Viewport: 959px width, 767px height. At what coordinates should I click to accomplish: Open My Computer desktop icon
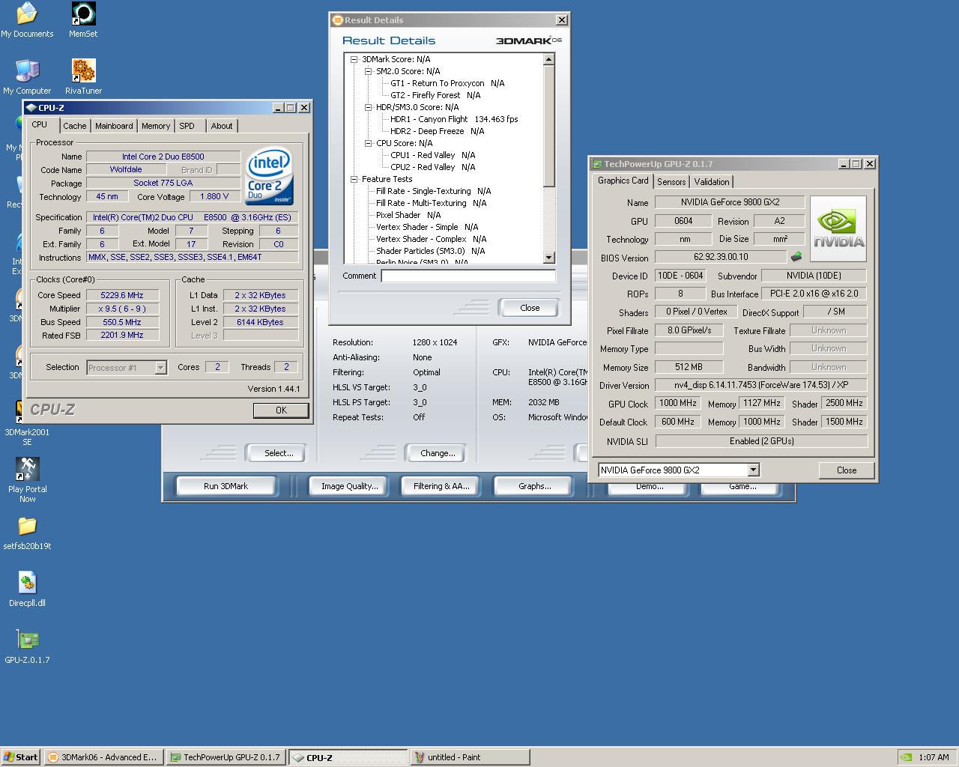[27, 77]
